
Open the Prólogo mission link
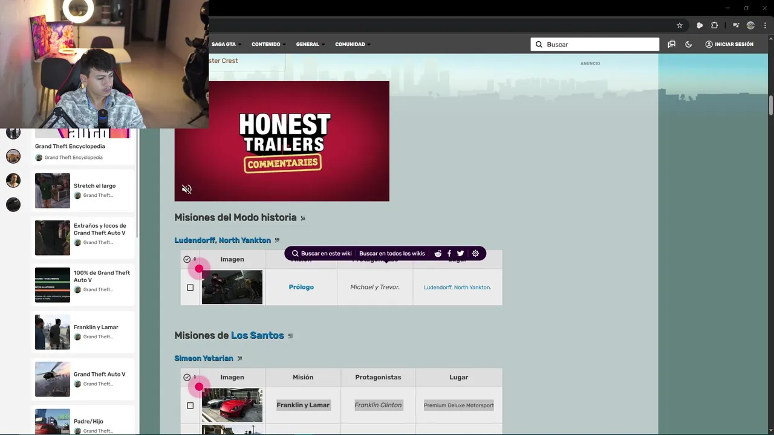coord(301,287)
